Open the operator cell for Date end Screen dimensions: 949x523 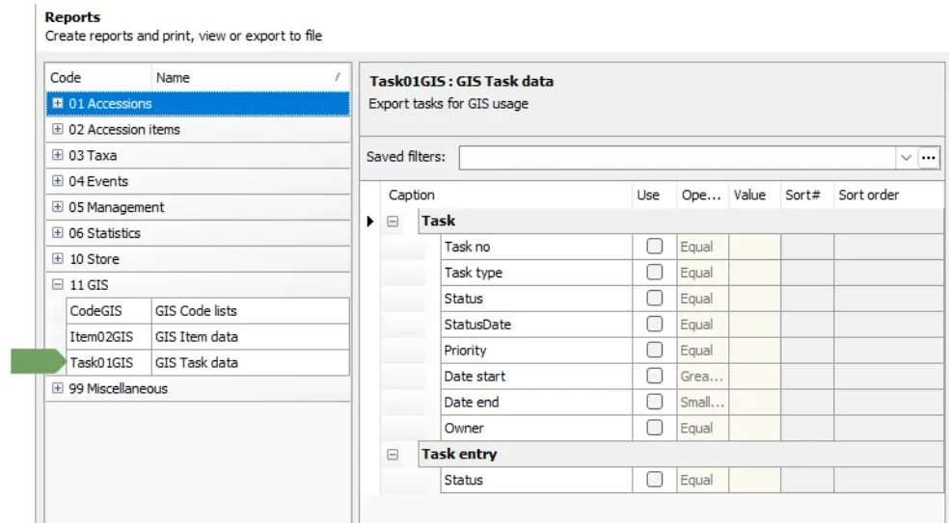[x=703, y=402]
